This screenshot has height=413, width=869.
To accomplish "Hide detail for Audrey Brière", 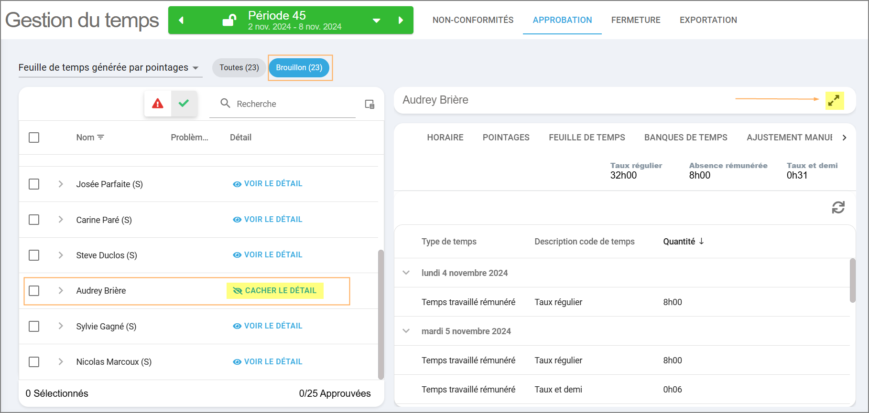I will 275,291.
